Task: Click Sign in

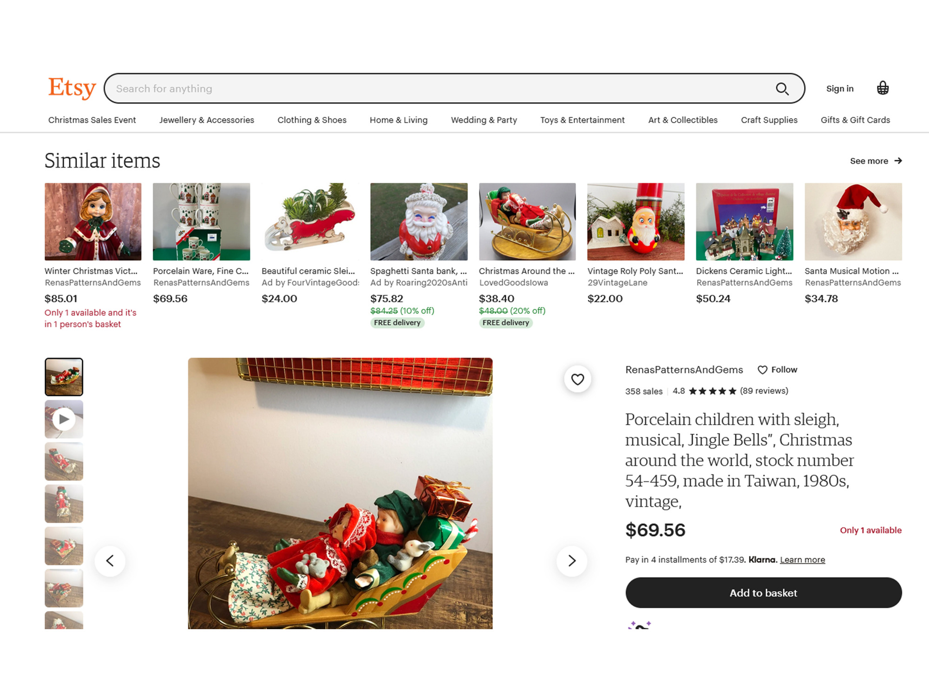Action: (x=840, y=89)
